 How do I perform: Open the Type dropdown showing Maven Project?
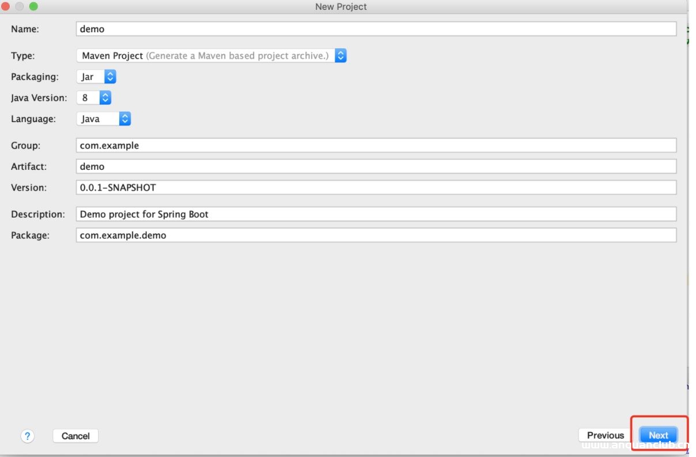(211, 56)
